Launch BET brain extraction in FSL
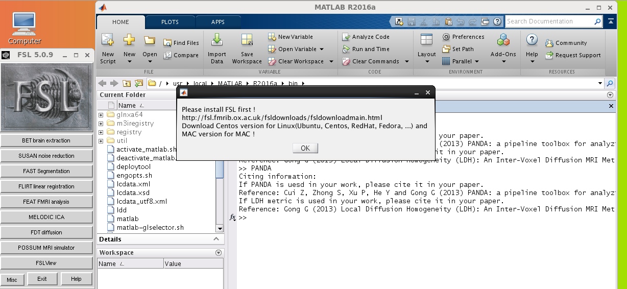This screenshot has height=289, width=627. pos(46,140)
